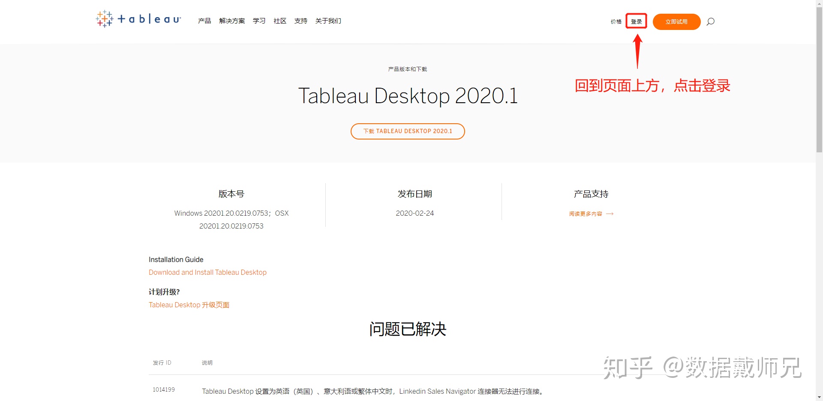Click the scrollbar down arrow

point(819,397)
